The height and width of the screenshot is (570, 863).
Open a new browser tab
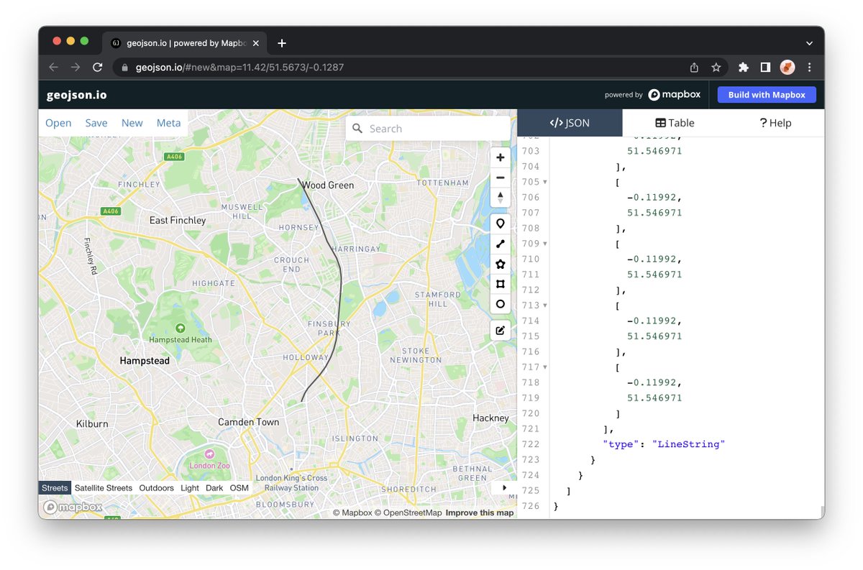282,43
